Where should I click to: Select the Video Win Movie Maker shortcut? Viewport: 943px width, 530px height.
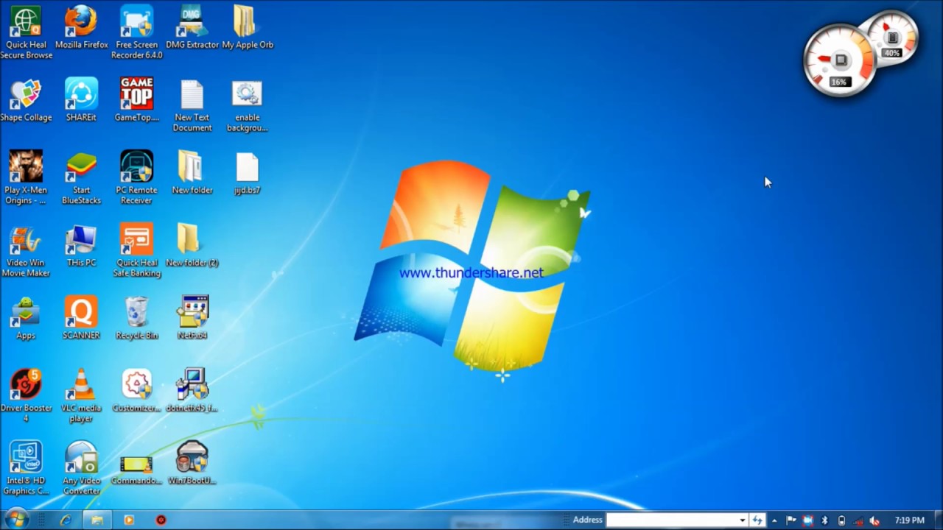[26, 251]
